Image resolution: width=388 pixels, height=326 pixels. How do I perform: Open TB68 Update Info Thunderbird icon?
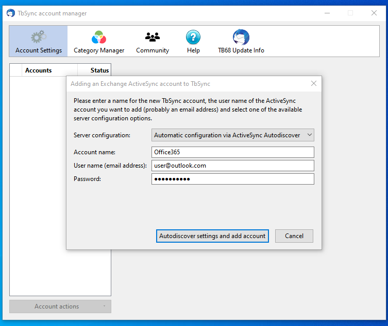[241, 37]
